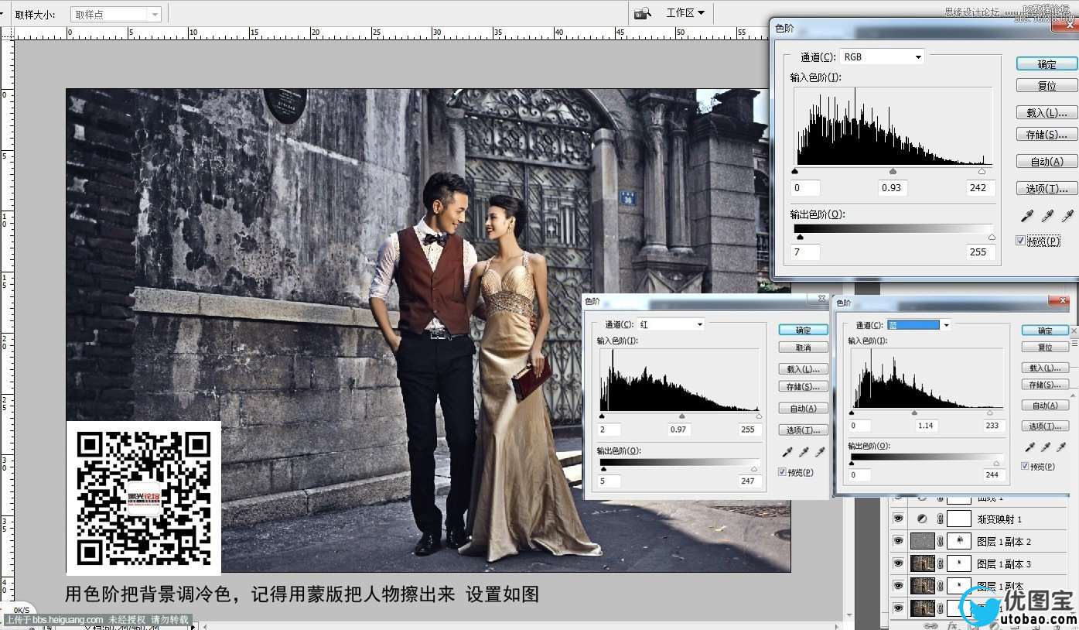The image size is (1079, 630).
Task: Click 自动(A) in the red channel dialog
Action: click(x=804, y=408)
